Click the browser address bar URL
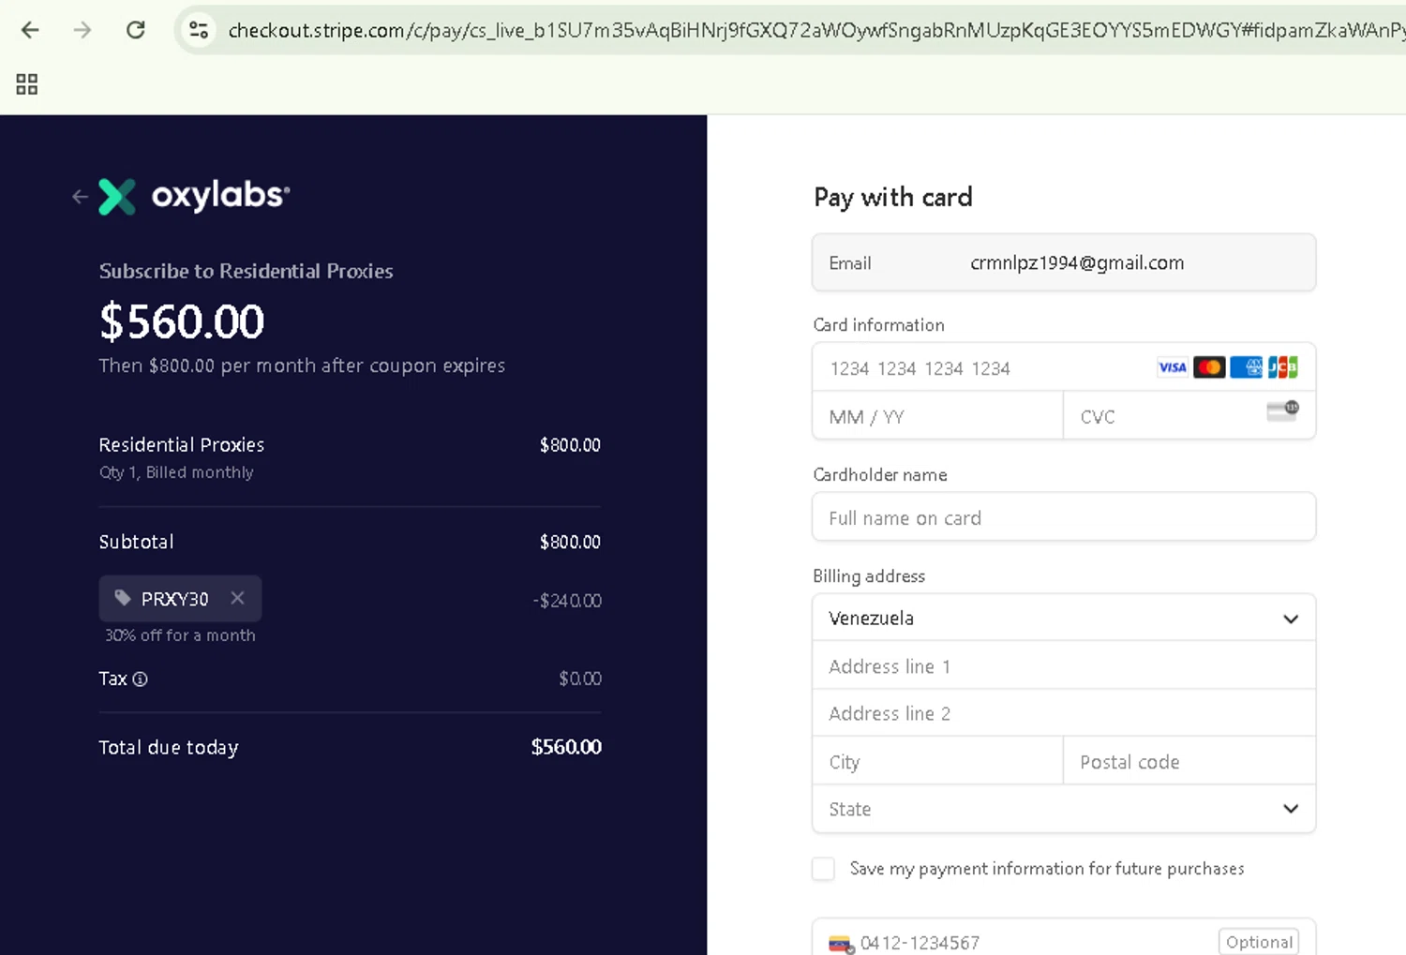 (815, 30)
